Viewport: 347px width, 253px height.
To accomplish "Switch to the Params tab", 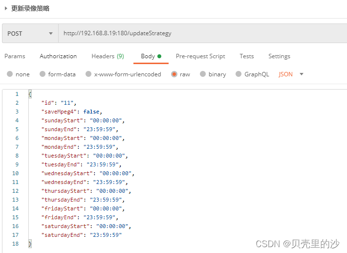I will [x=15, y=56].
